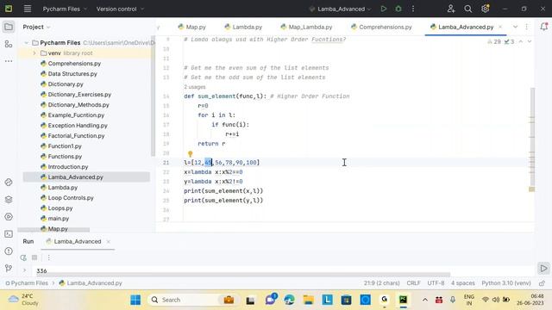Close the Lamba_Advanced.py editor tab

coord(500,27)
